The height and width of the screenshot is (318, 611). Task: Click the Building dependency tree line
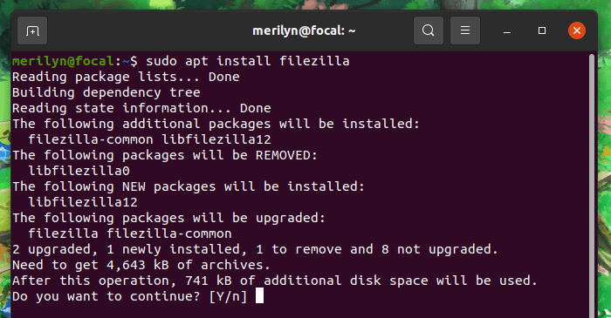(x=106, y=92)
